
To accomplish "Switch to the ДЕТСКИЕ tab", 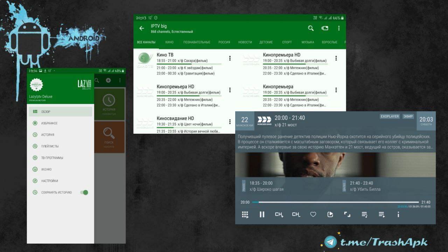I will (266, 42).
